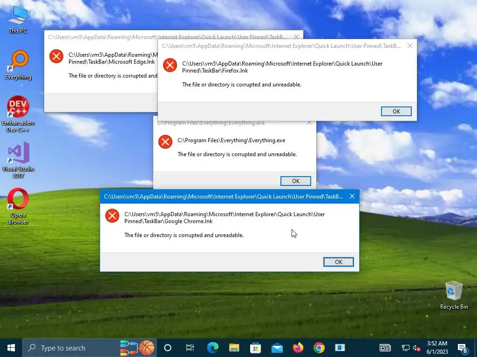
Task: Launch Firefox from the taskbar
Action: 298,348
